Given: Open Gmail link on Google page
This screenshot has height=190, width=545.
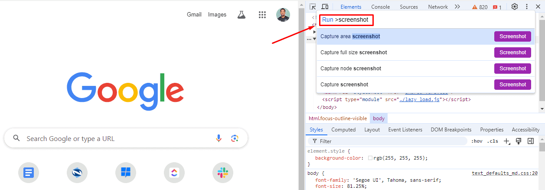Looking at the screenshot, I should pyautogui.click(x=194, y=15).
